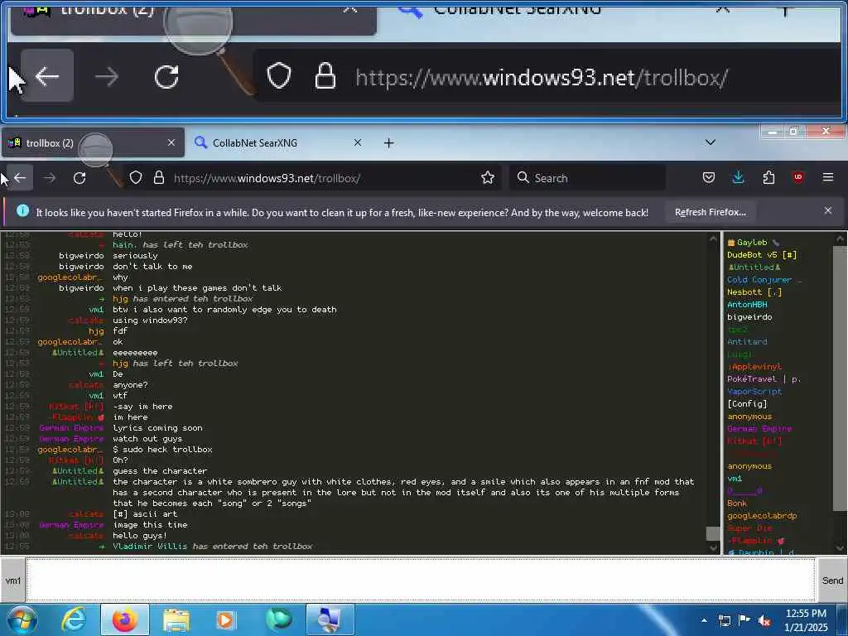Select bigweirdo in user list
Image resolution: width=848 pixels, height=636 pixels.
tap(749, 317)
